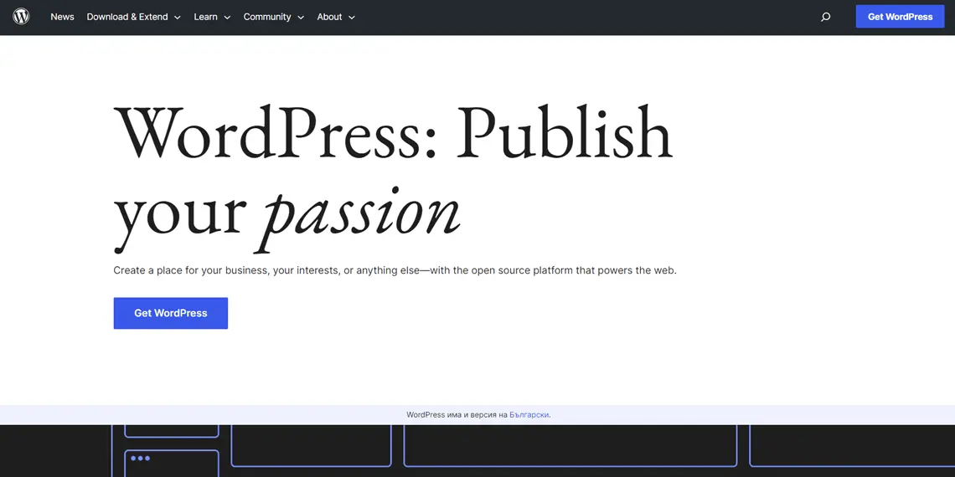
Task: Click the 'Create a place for your business' paragraph
Action: pyautogui.click(x=395, y=270)
